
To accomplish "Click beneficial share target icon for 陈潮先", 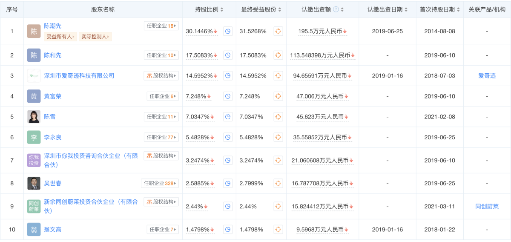I will (x=278, y=31).
